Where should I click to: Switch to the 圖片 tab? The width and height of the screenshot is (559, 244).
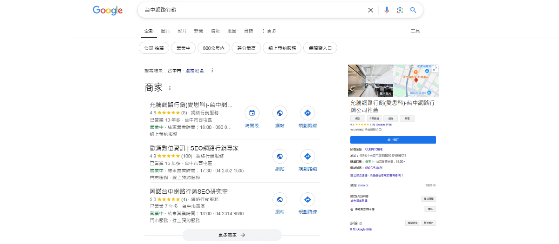point(165,31)
